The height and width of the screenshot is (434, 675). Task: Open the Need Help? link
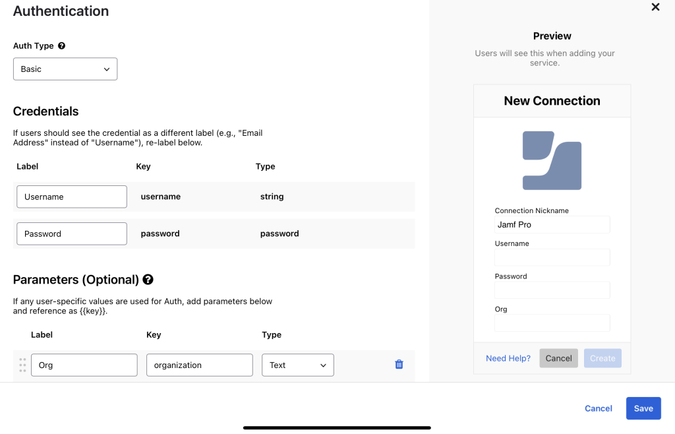pos(508,358)
